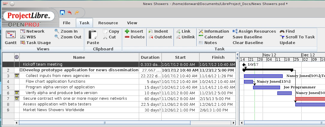The width and height of the screenshot is (325, 127).
Task: Click Scroll To Task
Action: coord(297,37)
